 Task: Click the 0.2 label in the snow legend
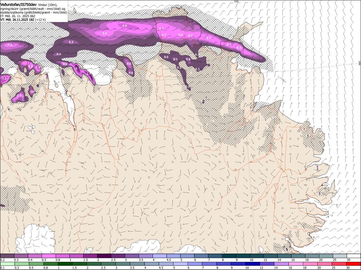(2, 260)
